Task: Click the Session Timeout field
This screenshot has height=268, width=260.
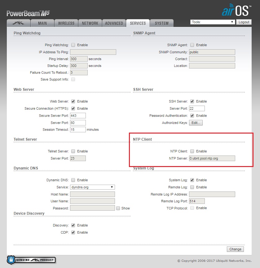Action: tap(78, 130)
